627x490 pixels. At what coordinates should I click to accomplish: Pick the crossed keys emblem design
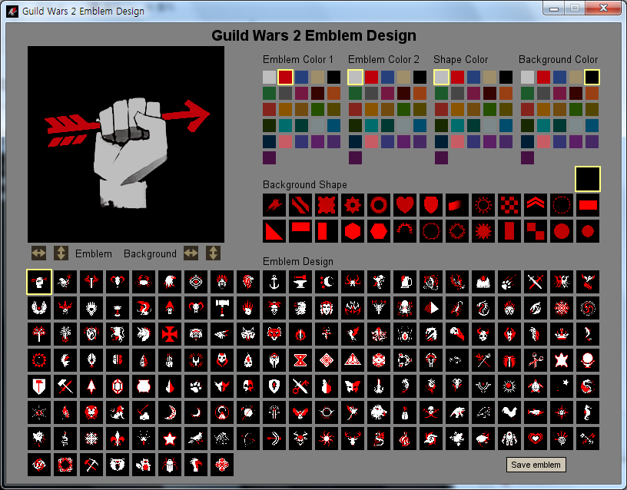coord(588,439)
